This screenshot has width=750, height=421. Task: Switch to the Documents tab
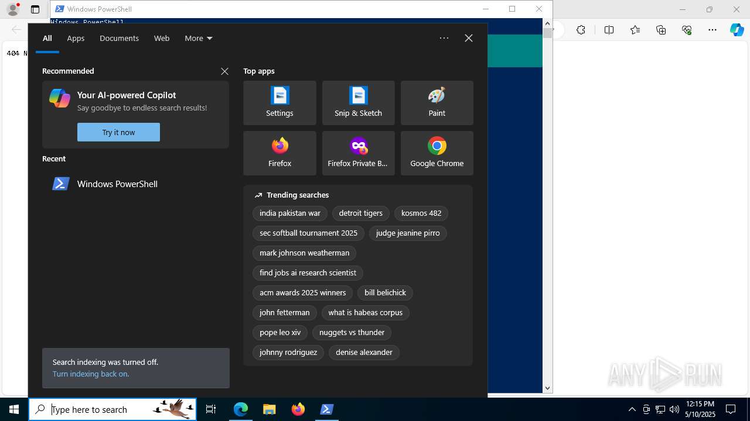(119, 38)
